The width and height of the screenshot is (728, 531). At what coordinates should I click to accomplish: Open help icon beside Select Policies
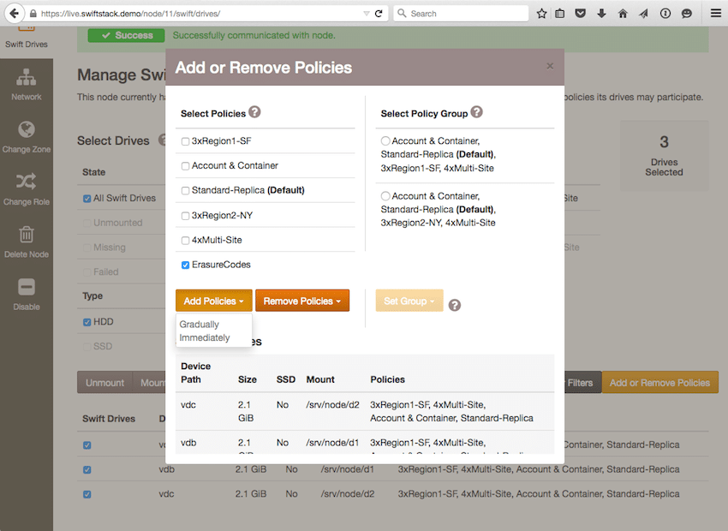click(254, 112)
